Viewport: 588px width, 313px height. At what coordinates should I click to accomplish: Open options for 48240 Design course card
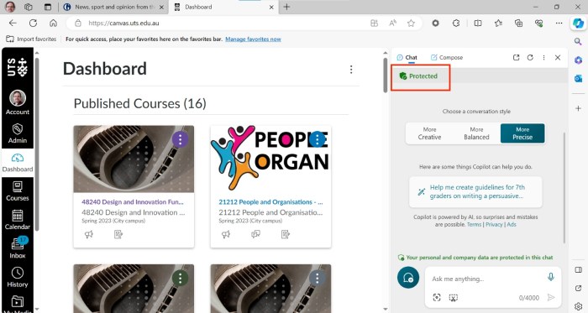click(180, 139)
